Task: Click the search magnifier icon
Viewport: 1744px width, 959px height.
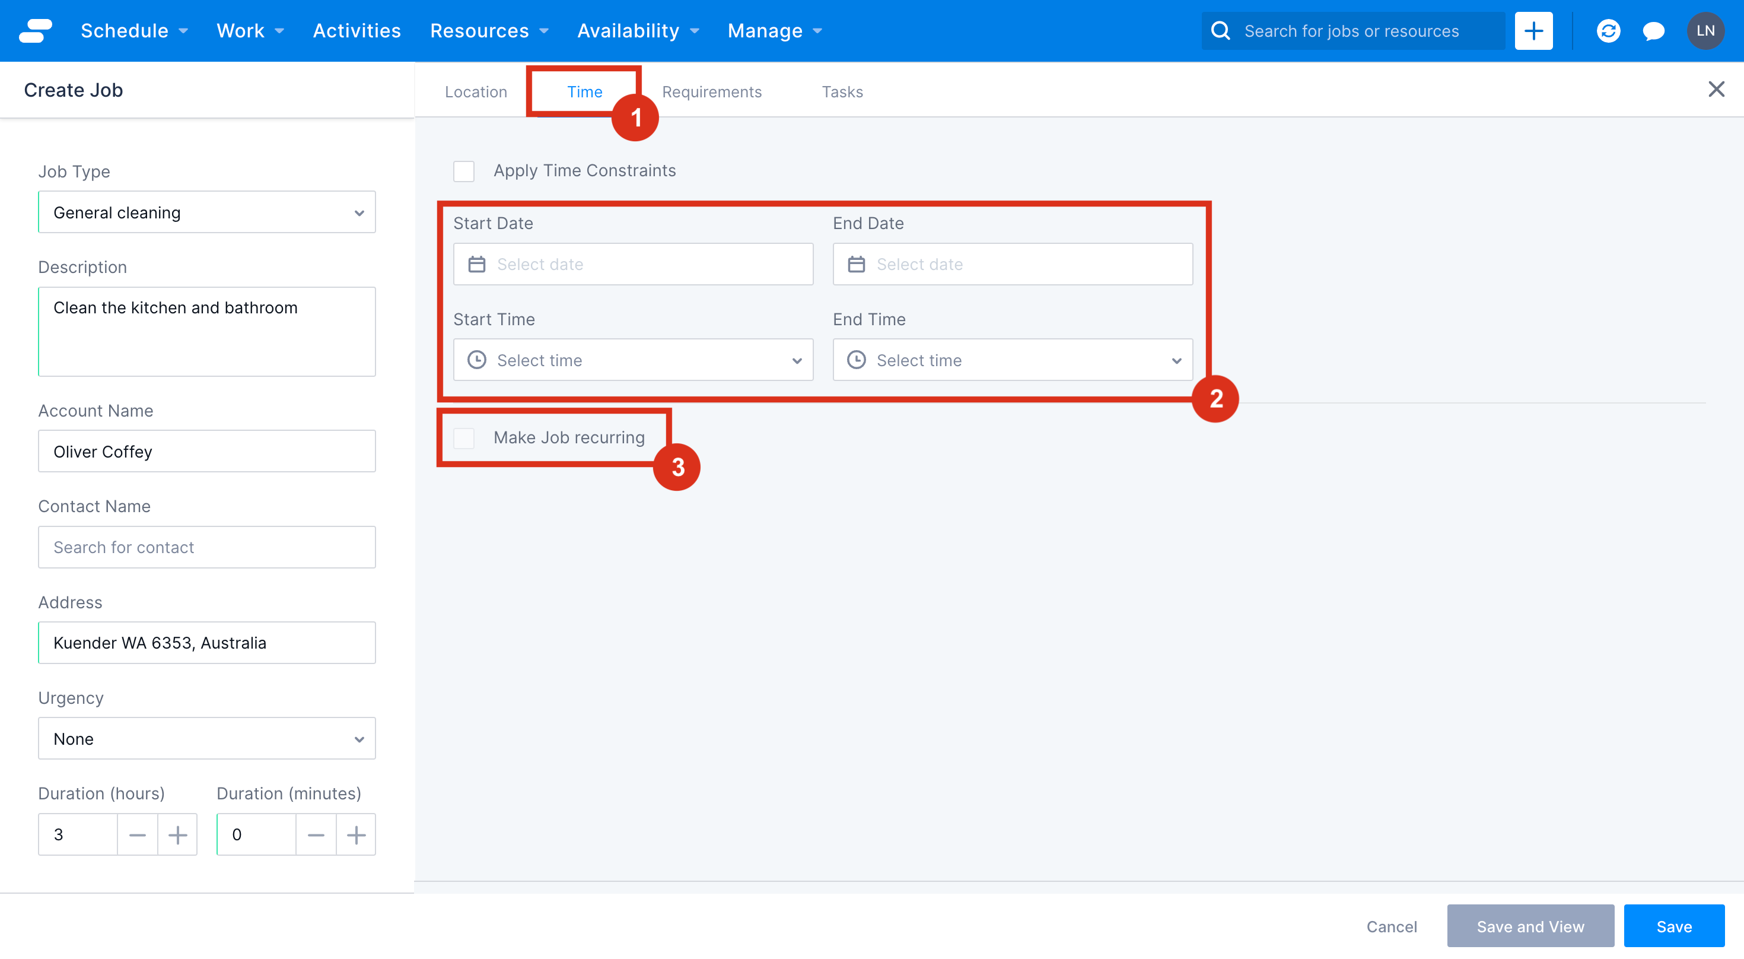Action: coord(1221,30)
